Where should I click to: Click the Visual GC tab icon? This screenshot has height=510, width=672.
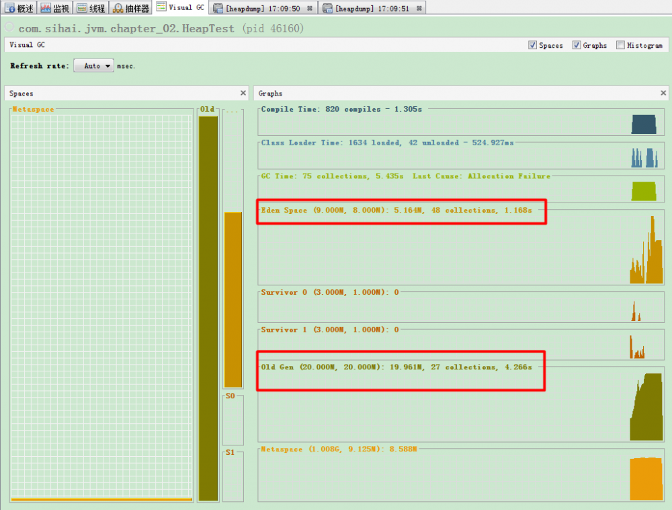[161, 7]
